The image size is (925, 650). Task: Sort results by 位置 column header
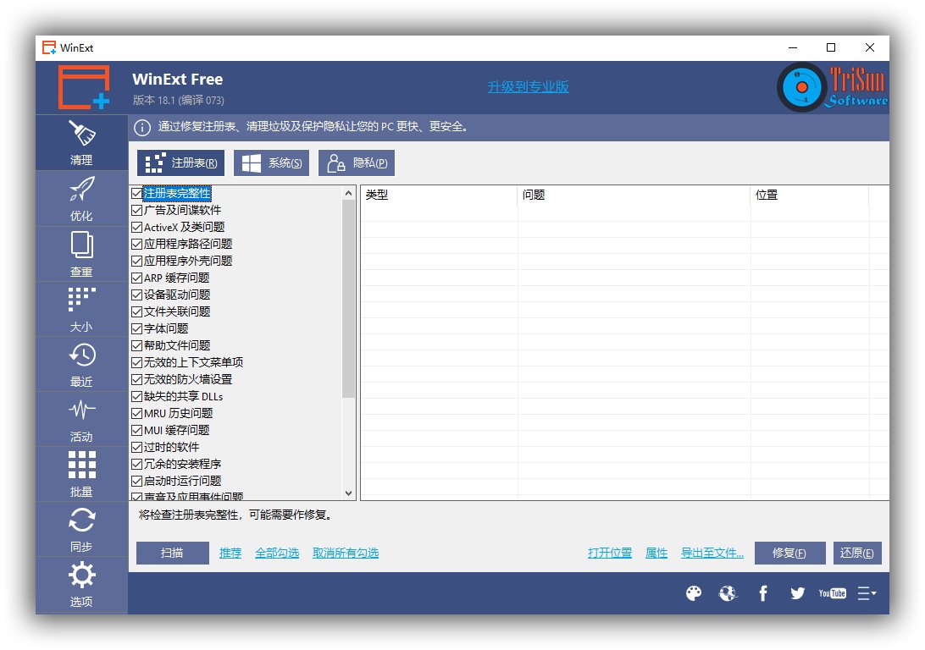tap(810, 195)
